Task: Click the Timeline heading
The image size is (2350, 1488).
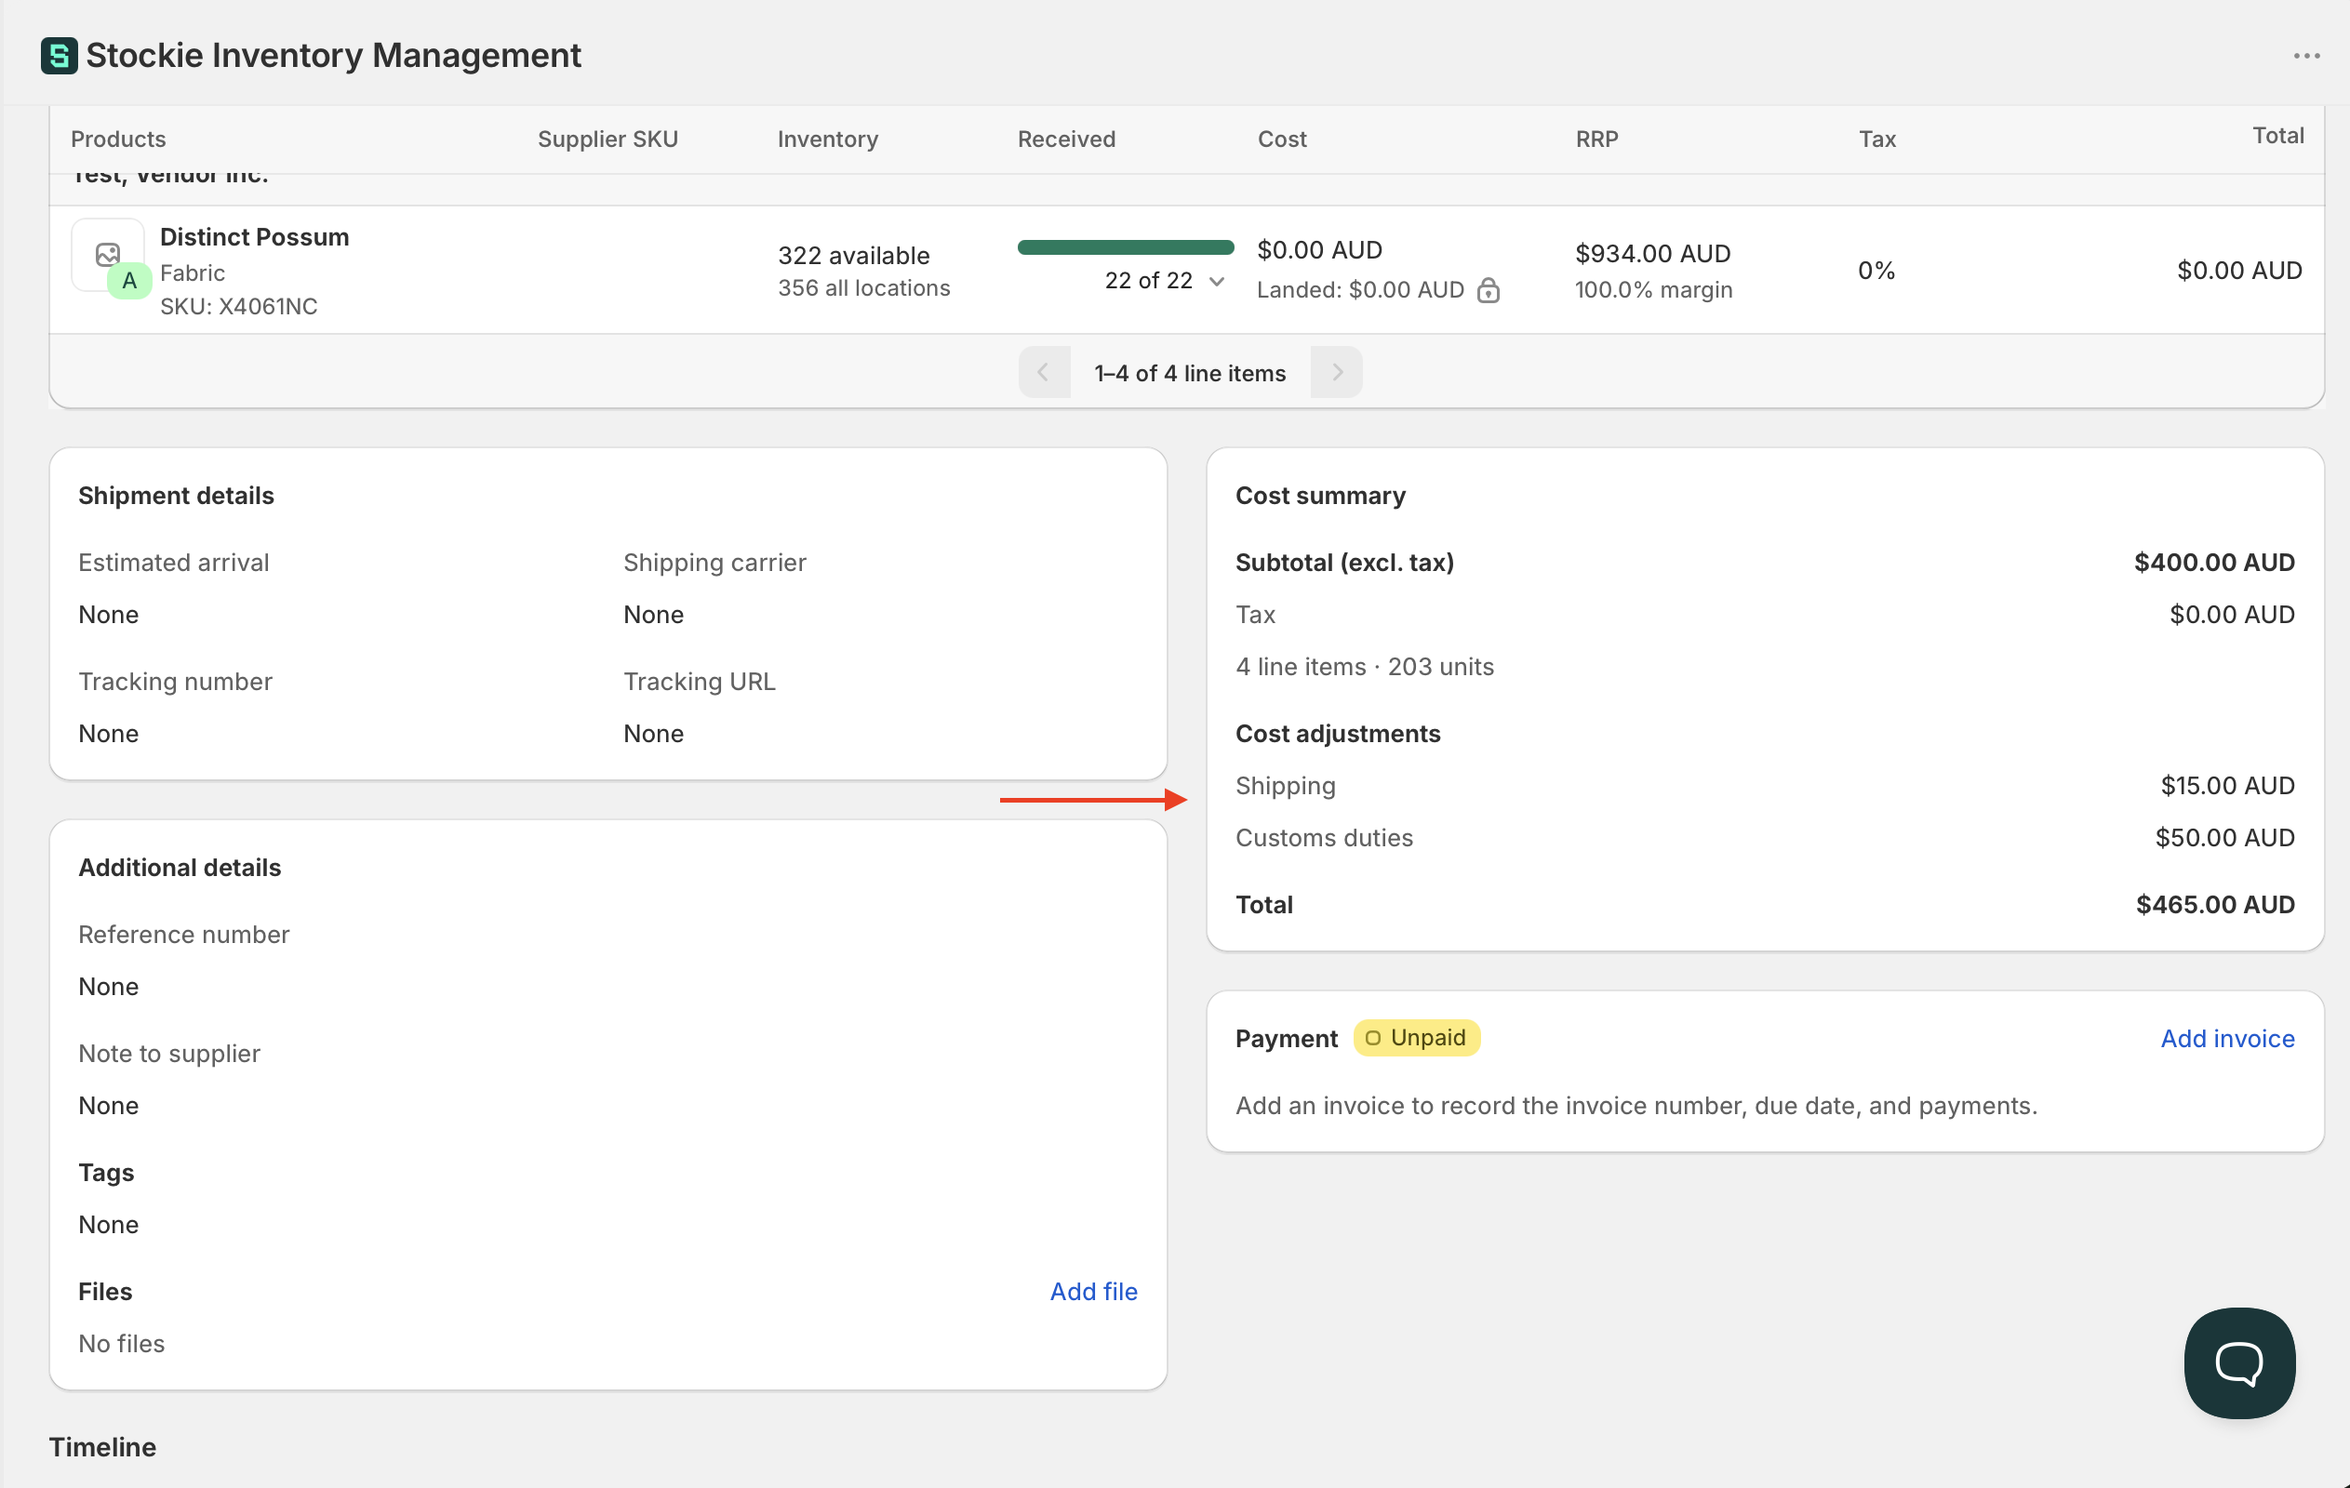Action: [102, 1446]
